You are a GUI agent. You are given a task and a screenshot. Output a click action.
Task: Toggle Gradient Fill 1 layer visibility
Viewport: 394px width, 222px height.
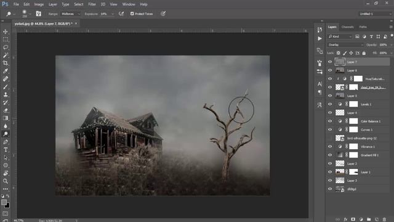[x=330, y=155]
